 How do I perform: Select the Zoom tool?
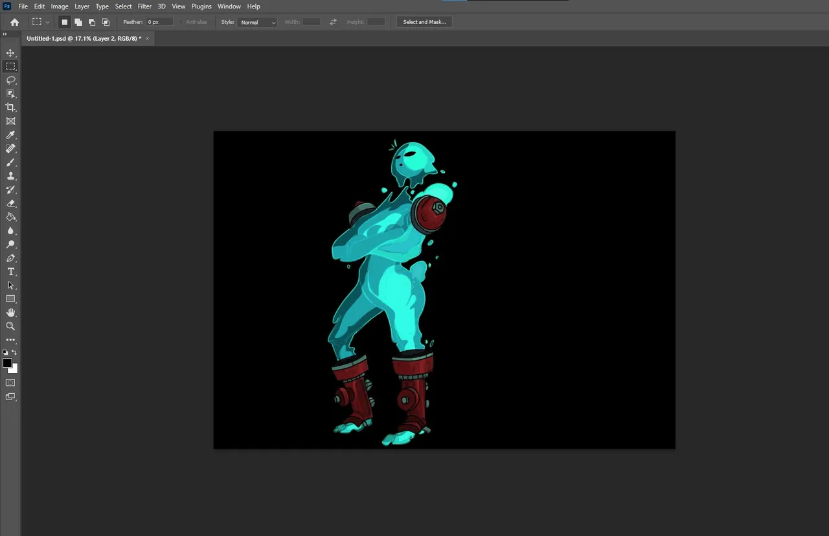click(10, 326)
